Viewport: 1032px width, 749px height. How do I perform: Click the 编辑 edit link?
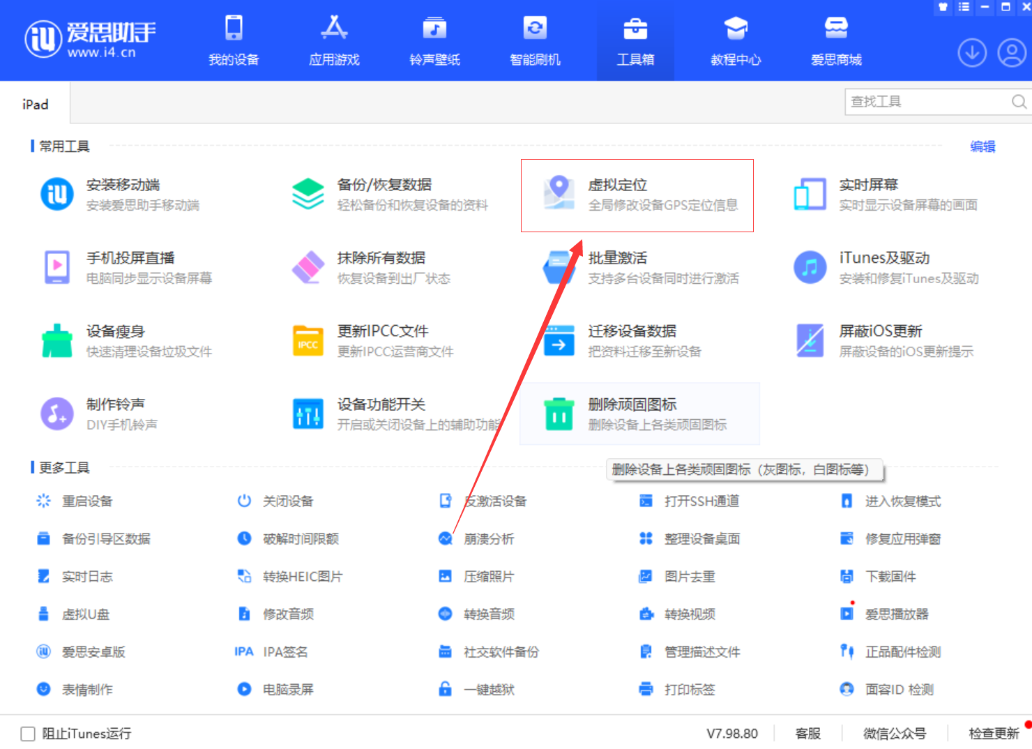982,146
